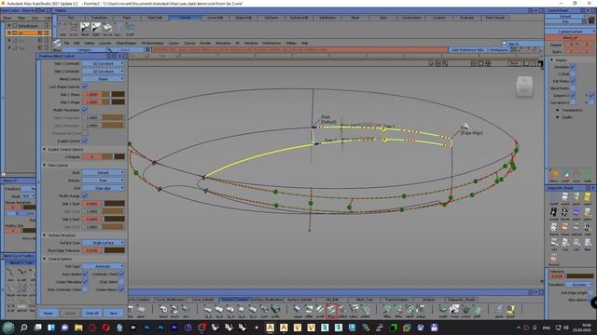Toggle Lock Shape Controls checkbox

coord(85,87)
